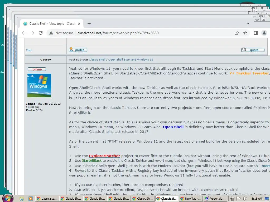
Task: Open the Action Center flag tray icon
Action: [238, 199]
